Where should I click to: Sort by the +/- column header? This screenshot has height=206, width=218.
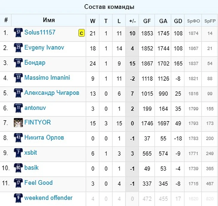(132, 21)
